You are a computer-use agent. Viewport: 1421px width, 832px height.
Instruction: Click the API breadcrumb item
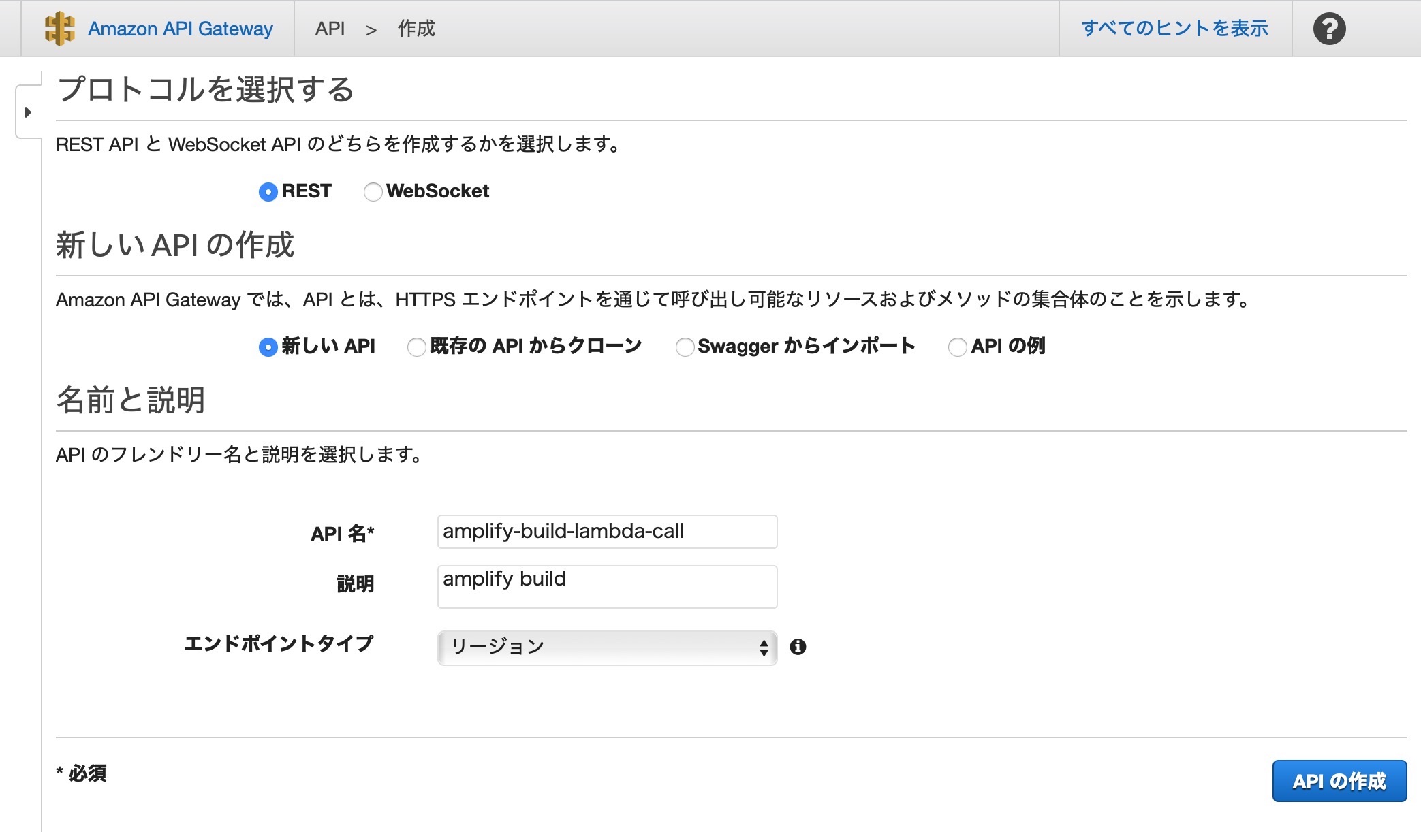click(x=330, y=29)
